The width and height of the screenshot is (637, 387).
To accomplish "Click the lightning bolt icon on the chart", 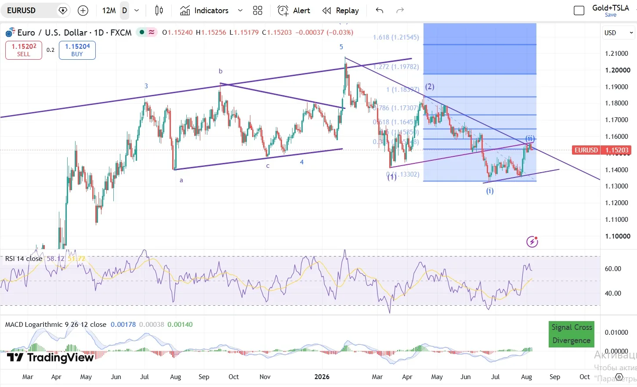I will (x=532, y=241).
